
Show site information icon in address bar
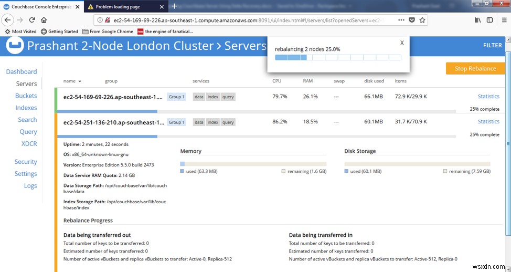click(x=100, y=20)
